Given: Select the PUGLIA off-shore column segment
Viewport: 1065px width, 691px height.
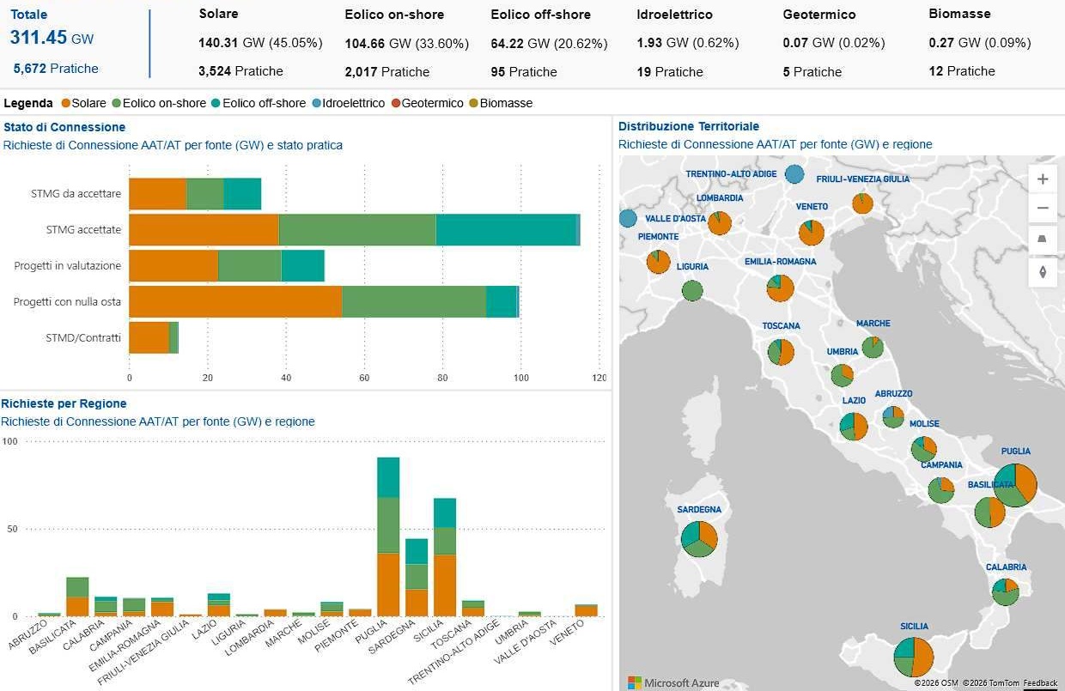Looking at the screenshot, I should click(x=388, y=477).
